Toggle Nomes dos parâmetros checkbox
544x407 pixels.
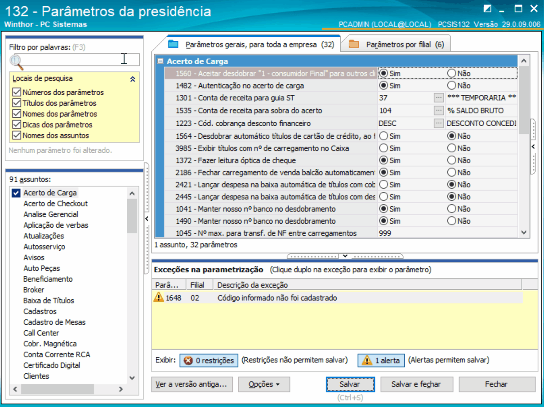[17, 114]
